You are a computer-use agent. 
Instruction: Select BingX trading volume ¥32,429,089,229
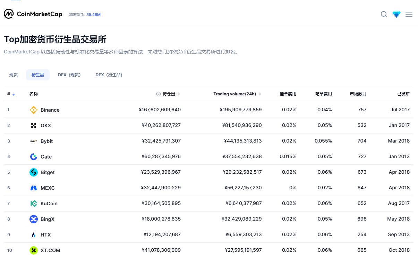click(x=242, y=219)
